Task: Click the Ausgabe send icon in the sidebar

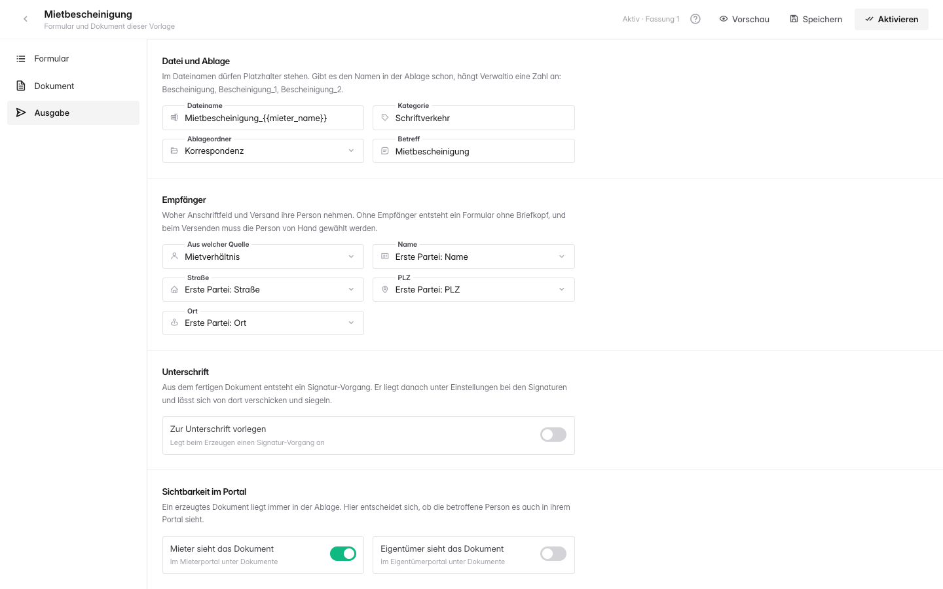Action: [x=21, y=113]
